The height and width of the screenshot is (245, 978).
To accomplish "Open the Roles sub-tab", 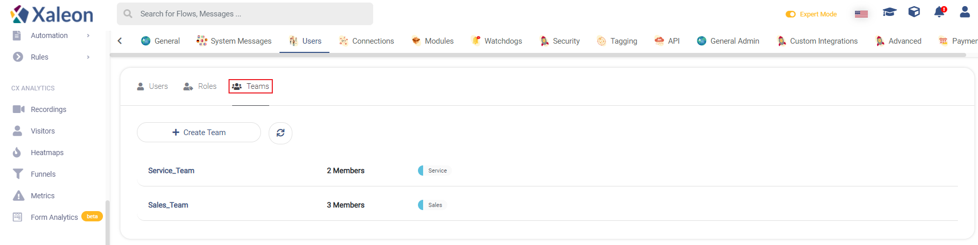I will coord(200,86).
